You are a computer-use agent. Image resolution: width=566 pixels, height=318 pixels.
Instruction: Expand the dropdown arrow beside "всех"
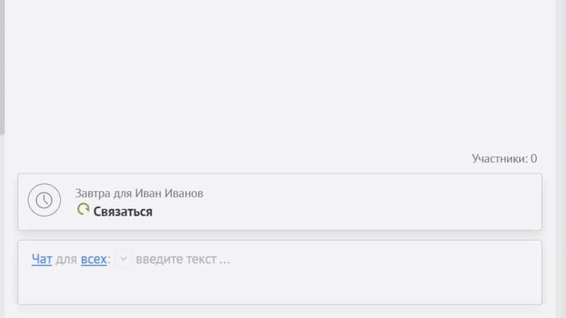pyautogui.click(x=124, y=259)
